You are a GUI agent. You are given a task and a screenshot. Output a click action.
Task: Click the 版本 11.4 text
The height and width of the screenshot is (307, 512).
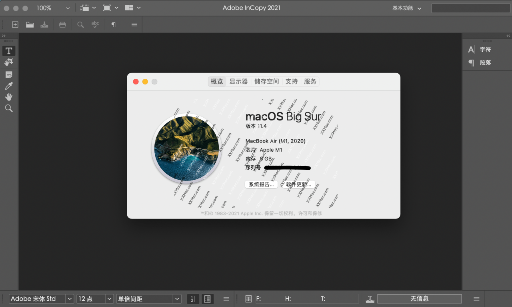(x=256, y=126)
